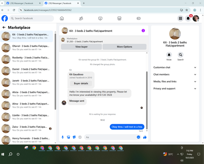Image resolution: width=204 pixels, height=164 pixels.
Task: Open the Henry Fernando conversation
Action: (x=27, y=140)
